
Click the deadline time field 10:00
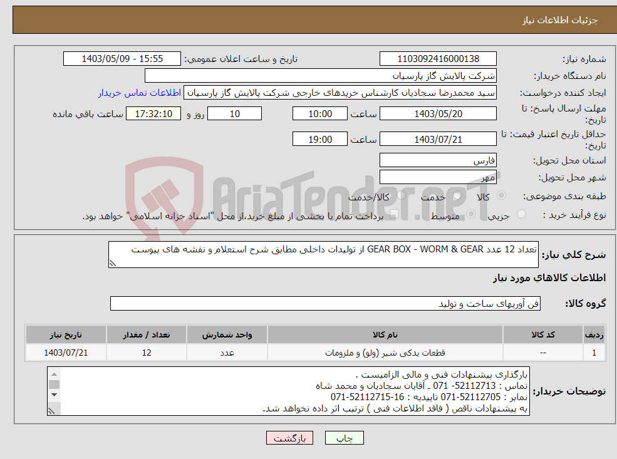[320, 114]
